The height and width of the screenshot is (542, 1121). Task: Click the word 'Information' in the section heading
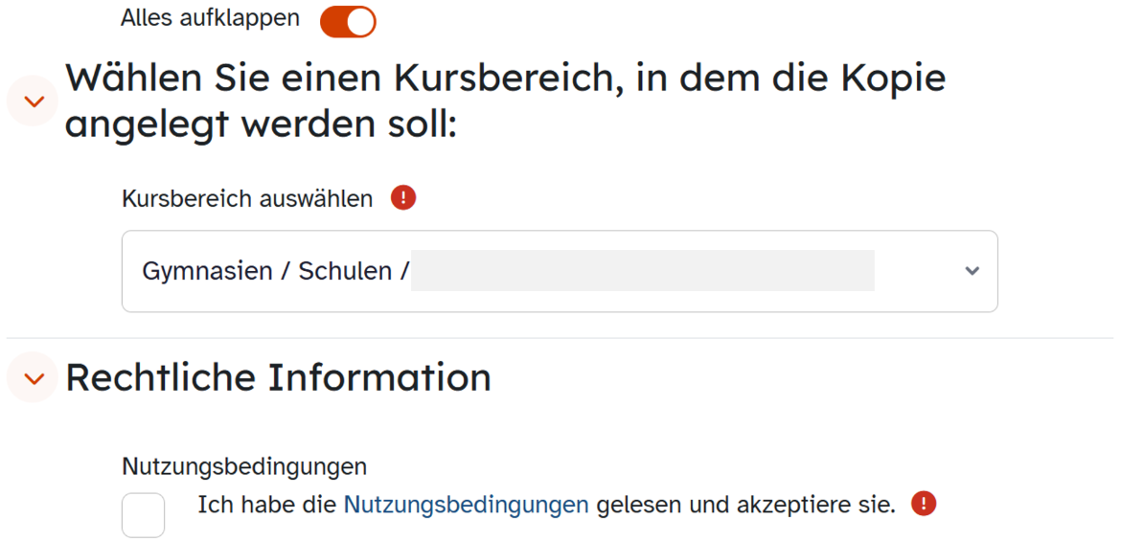point(379,377)
